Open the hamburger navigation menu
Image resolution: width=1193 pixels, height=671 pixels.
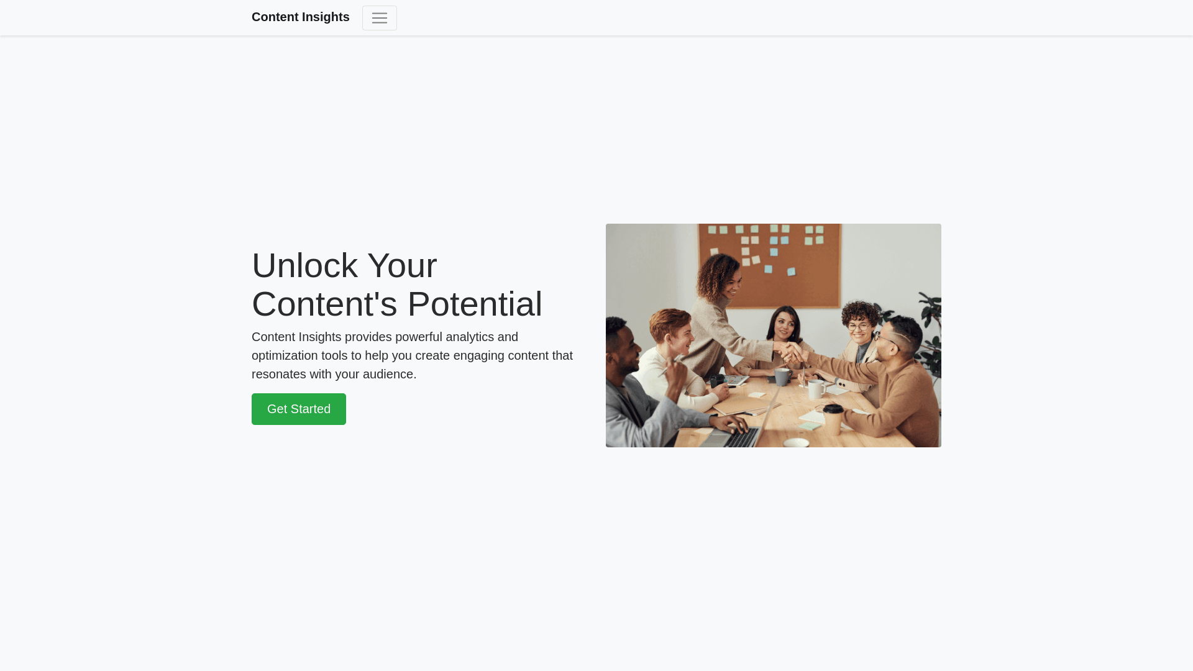click(x=379, y=18)
